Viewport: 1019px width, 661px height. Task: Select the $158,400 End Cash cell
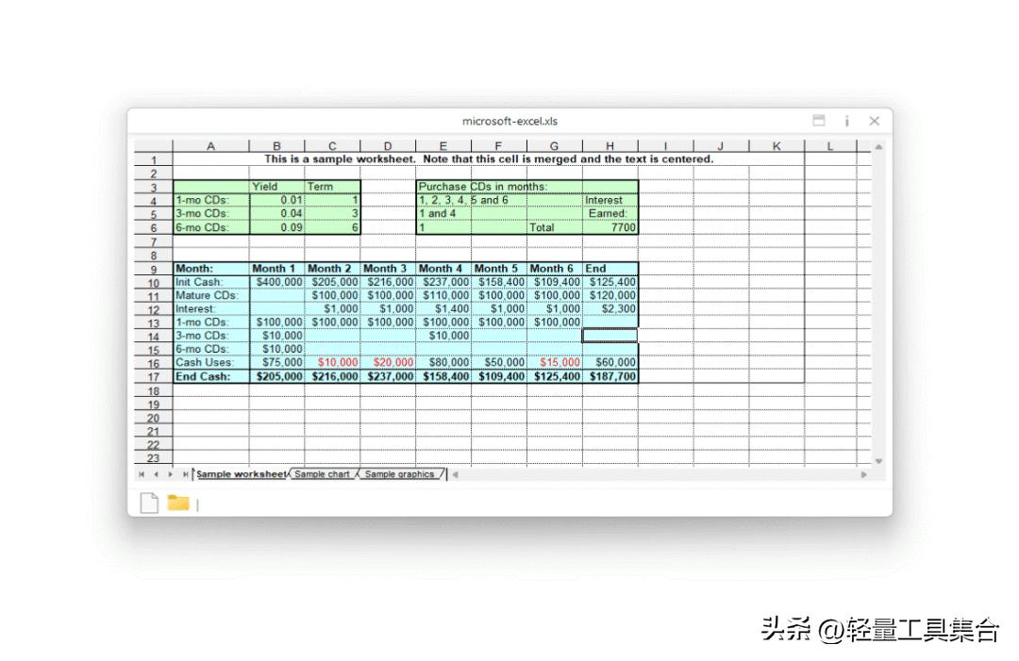pos(443,376)
